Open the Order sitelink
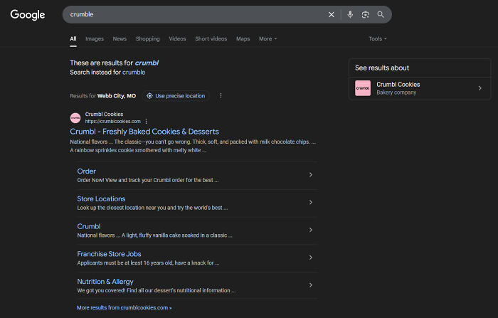Viewport: 498px width, 318px height. coord(86,171)
